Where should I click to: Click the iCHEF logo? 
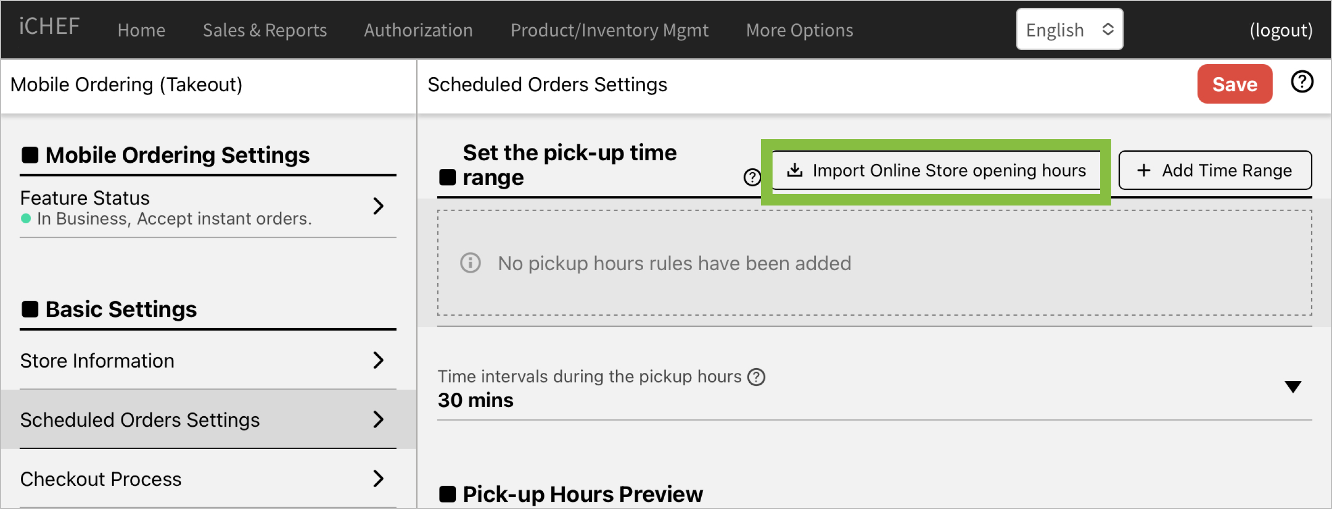click(x=49, y=27)
